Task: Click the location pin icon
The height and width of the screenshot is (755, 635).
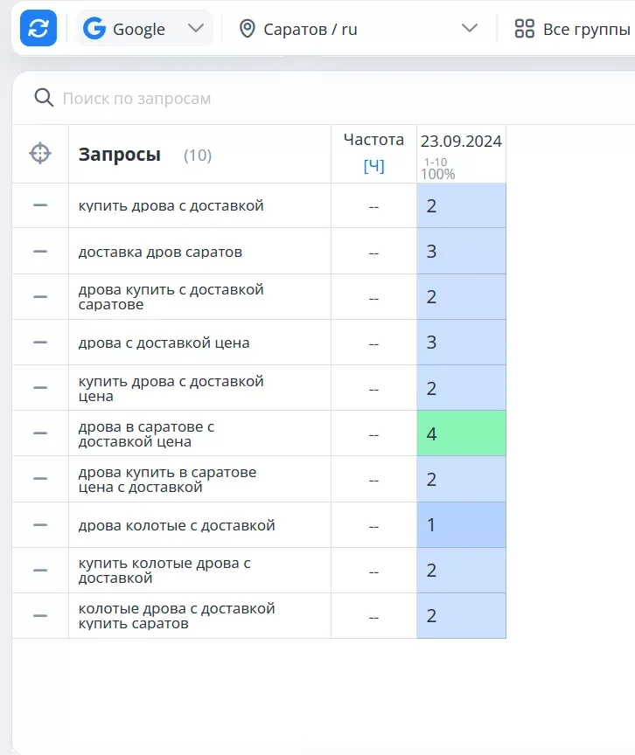Action: click(x=248, y=29)
